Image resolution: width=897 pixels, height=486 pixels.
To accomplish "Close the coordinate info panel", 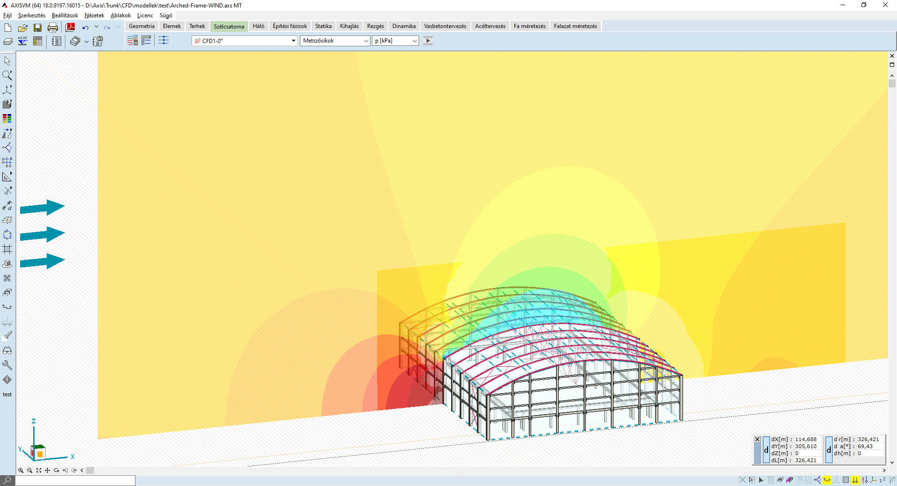I will tap(757, 439).
